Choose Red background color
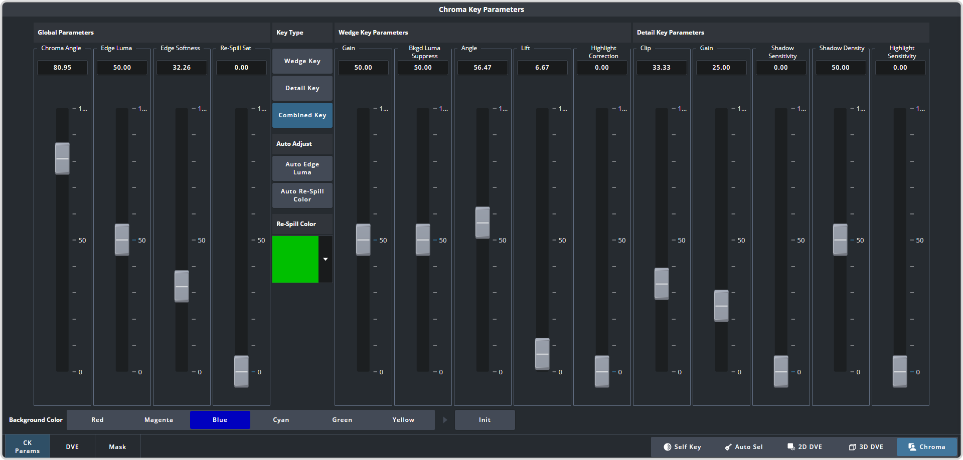The image size is (963, 460). coord(97,420)
